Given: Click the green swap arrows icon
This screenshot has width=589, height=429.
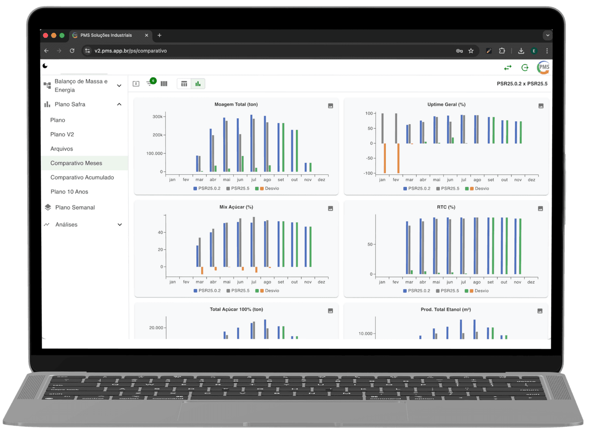Looking at the screenshot, I should (x=508, y=68).
